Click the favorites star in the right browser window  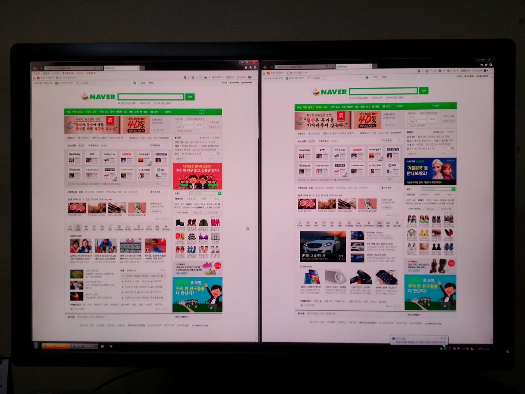click(x=486, y=65)
